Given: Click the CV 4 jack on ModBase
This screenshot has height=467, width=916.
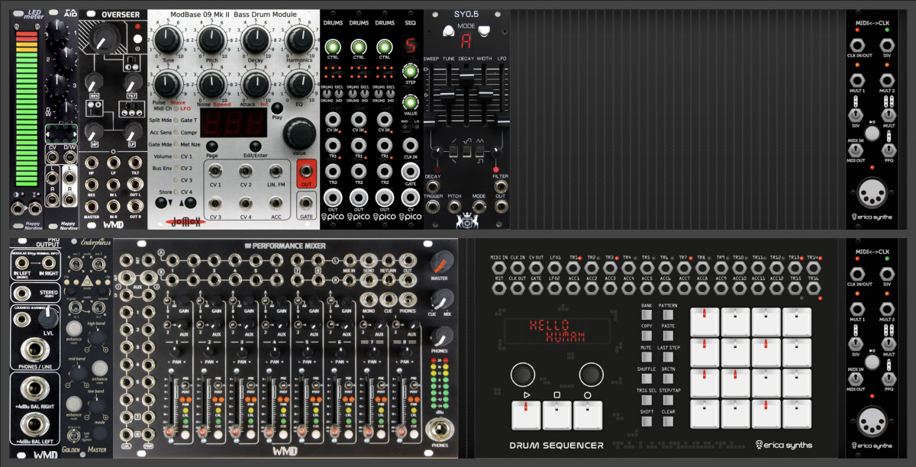Looking at the screenshot, I should pyautogui.click(x=247, y=203).
